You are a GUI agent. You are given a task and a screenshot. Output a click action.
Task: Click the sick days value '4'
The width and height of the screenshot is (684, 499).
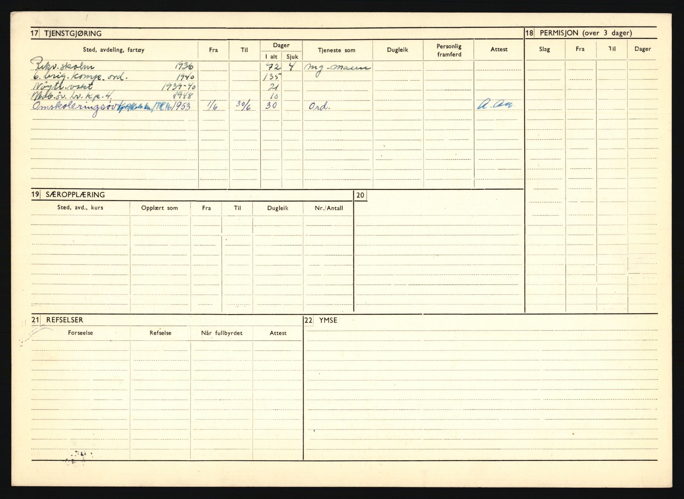292,66
